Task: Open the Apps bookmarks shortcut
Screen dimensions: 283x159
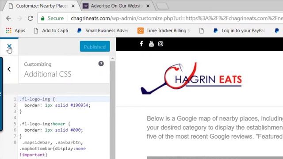Action: [15, 30]
